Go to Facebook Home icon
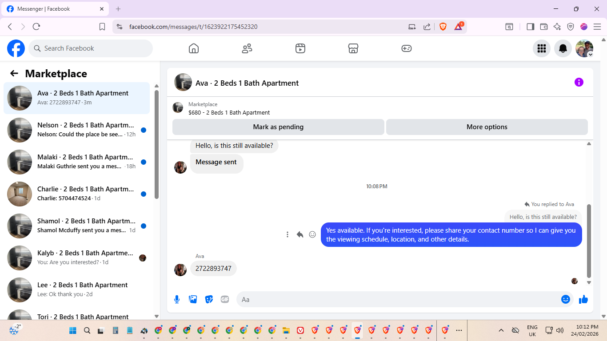This screenshot has height=341, width=607. [x=194, y=48]
